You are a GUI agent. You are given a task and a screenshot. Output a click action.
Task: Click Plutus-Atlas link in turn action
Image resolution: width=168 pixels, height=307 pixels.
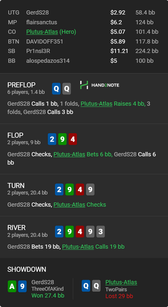[70, 205]
